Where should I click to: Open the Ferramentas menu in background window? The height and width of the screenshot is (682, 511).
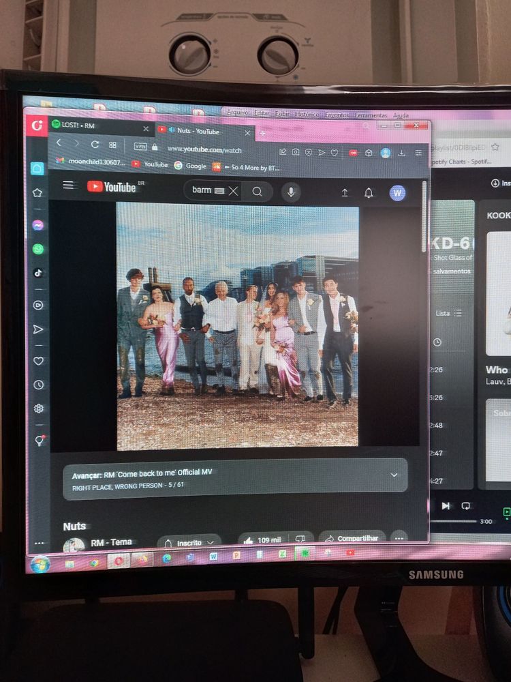pos(371,115)
